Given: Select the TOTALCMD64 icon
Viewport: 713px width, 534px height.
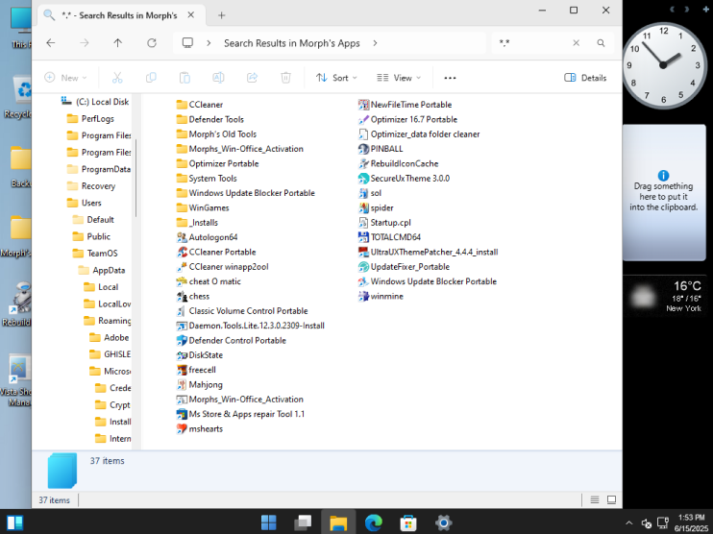Looking at the screenshot, I should [363, 237].
